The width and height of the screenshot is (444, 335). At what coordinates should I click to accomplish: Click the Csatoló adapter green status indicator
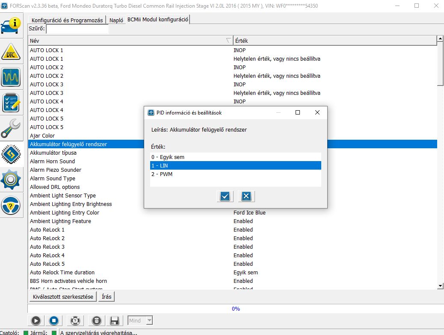pos(26,333)
